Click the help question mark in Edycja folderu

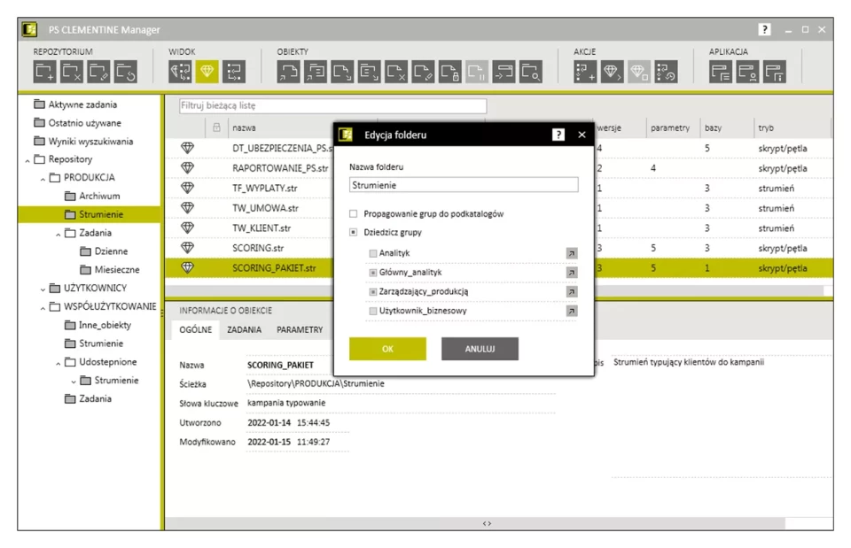point(558,135)
